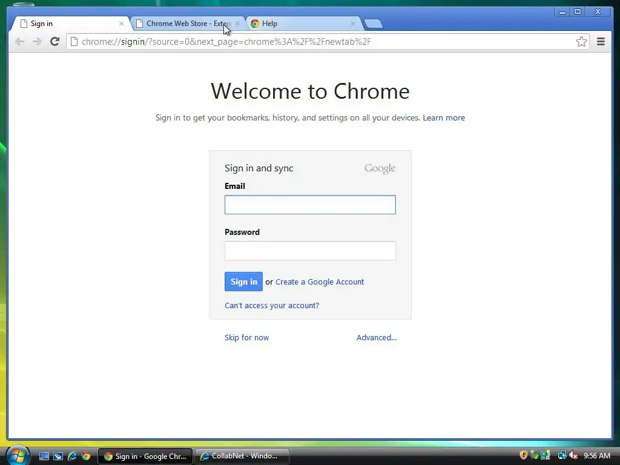The image size is (620, 465).
Task: Maximize the Chrome window
Action: (577, 12)
